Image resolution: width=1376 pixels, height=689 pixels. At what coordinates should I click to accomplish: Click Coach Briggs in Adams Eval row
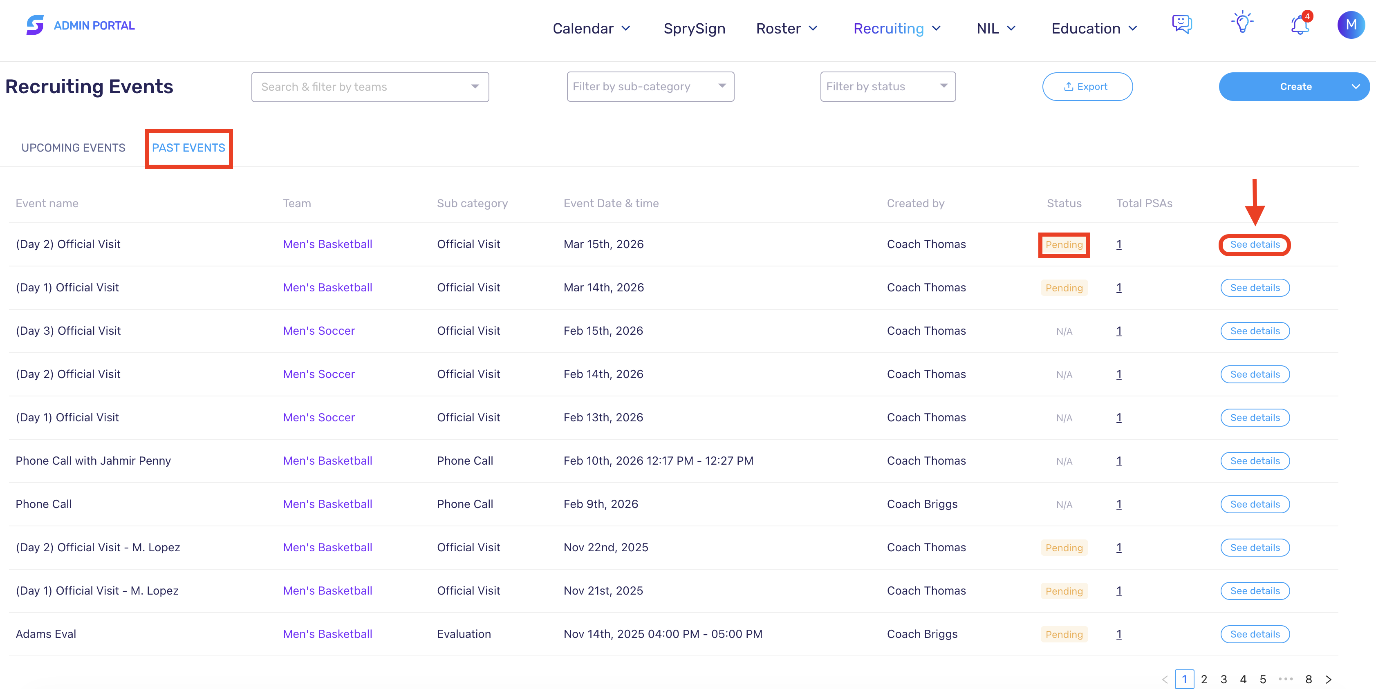coord(922,634)
